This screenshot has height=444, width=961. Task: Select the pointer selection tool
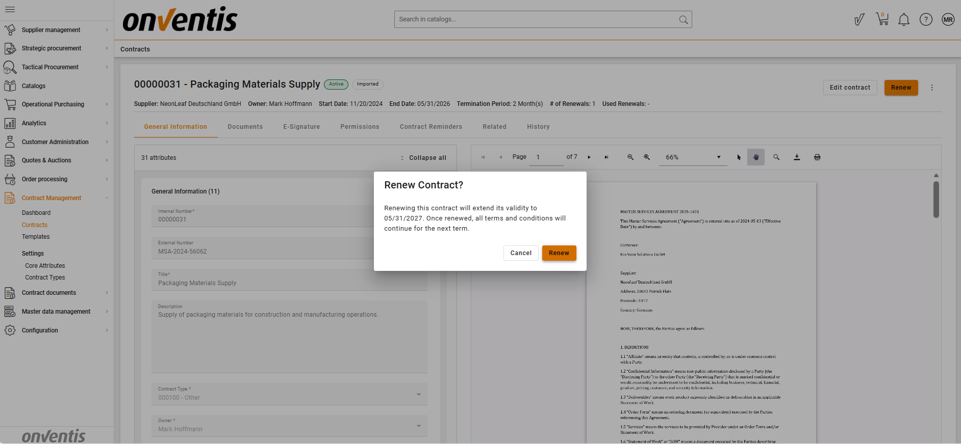click(x=739, y=157)
